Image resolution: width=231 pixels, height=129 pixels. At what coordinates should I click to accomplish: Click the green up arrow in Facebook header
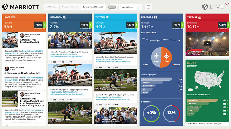(x=182, y=25)
